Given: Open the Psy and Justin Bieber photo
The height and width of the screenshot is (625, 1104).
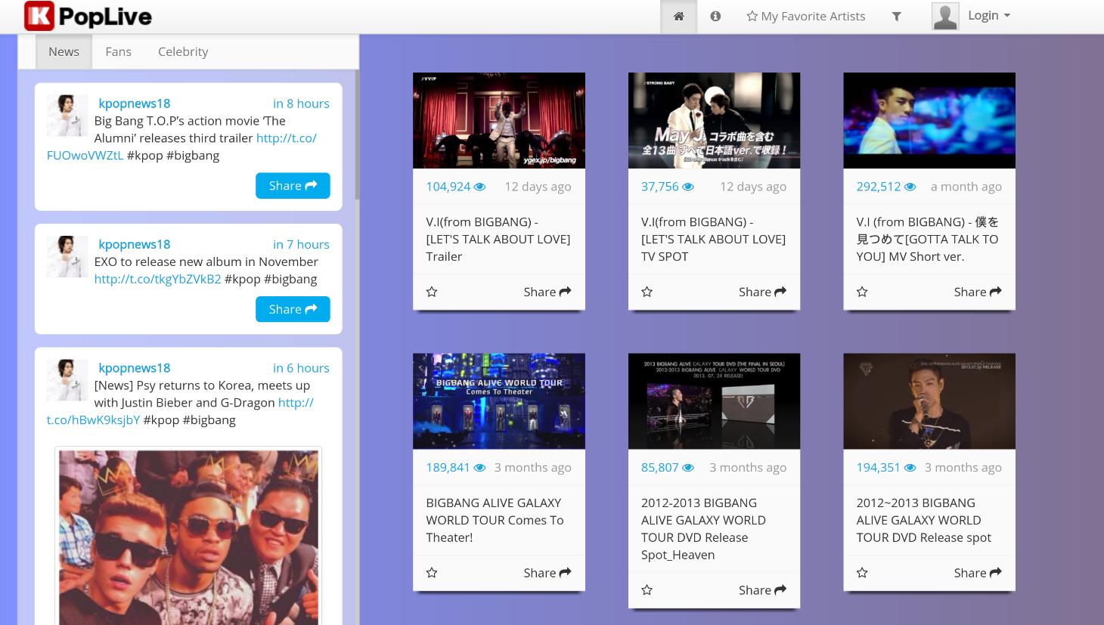Looking at the screenshot, I should (188, 537).
